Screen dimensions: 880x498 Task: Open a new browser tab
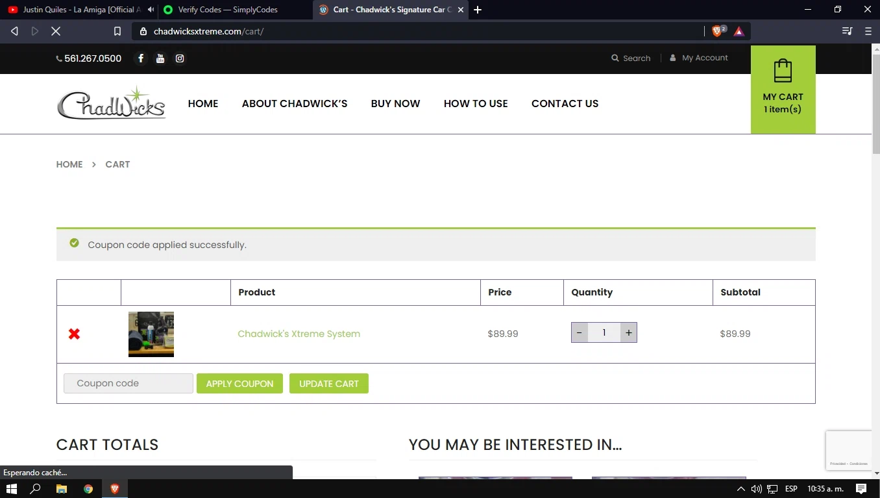[x=478, y=10]
